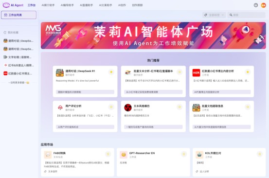Click the FABE转换 card chat-bubble icon
This screenshot has width=269, height=178.
click(x=48, y=155)
